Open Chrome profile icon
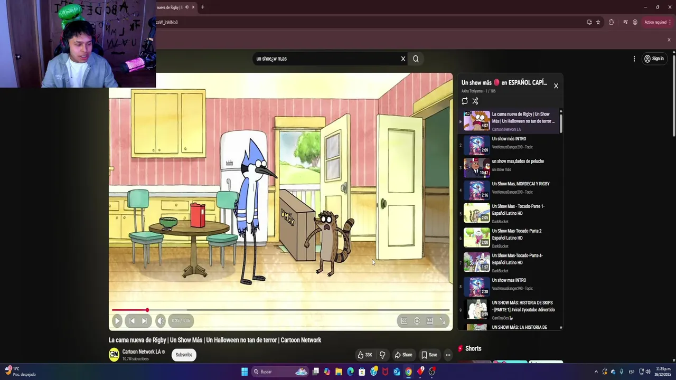The width and height of the screenshot is (676, 380). (x=635, y=22)
